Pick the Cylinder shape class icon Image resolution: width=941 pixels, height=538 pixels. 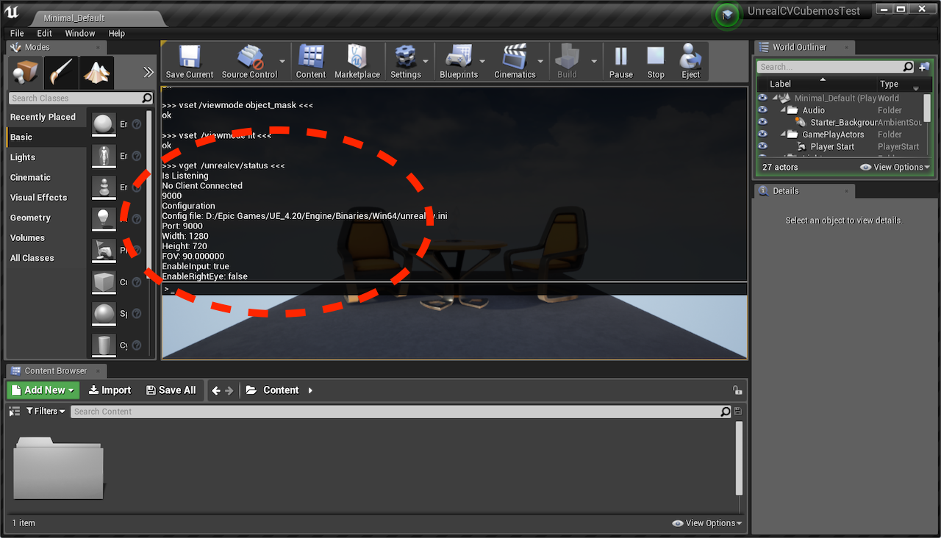tap(104, 345)
